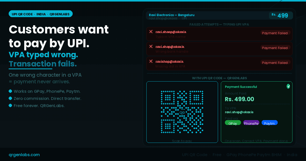Click the footer text UPI QR Code · Free
The width and height of the screenshot is (306, 161).
(x=202, y=155)
